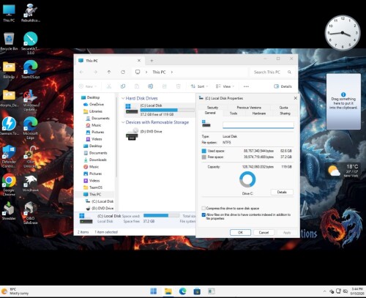Open the Rebuild Icon Cache desktop shortcut

click(x=31, y=13)
